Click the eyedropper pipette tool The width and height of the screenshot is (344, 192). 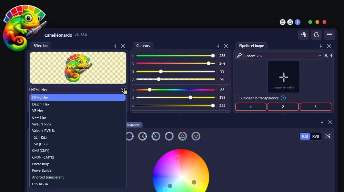tap(239, 56)
